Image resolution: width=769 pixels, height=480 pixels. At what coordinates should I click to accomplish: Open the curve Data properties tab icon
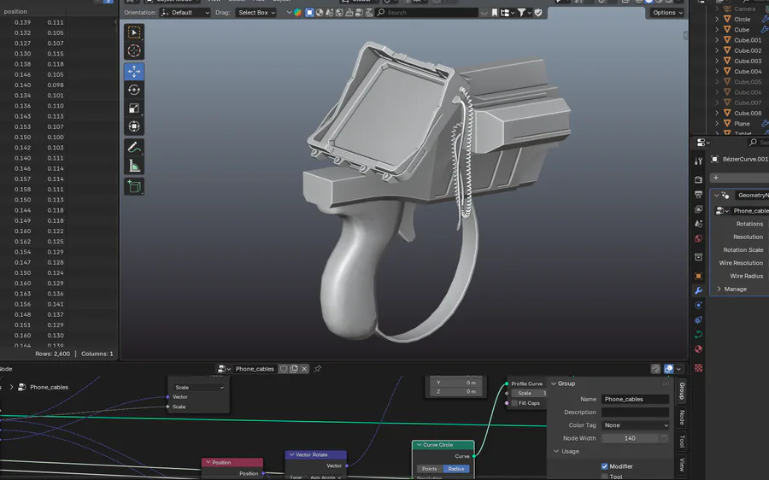(698, 335)
